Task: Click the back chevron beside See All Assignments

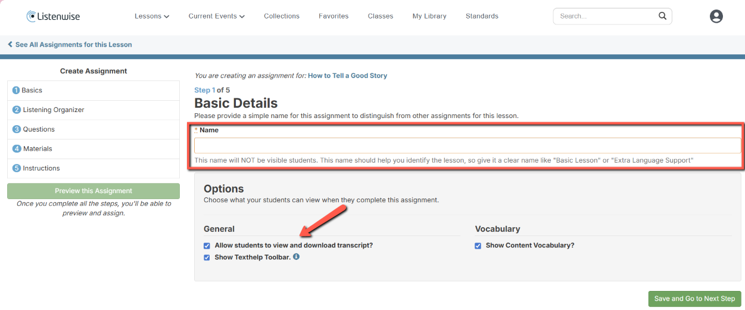Action: (x=10, y=45)
